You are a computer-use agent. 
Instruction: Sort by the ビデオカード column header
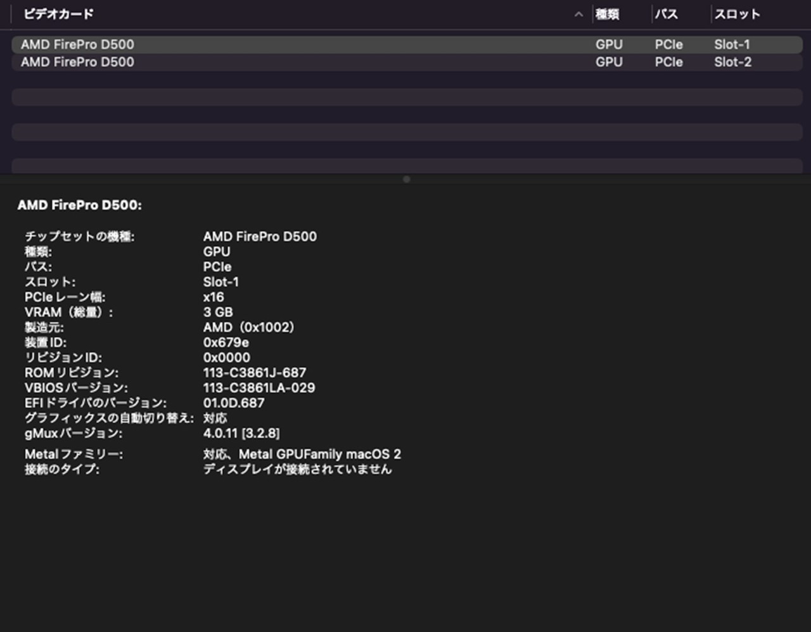[x=58, y=14]
